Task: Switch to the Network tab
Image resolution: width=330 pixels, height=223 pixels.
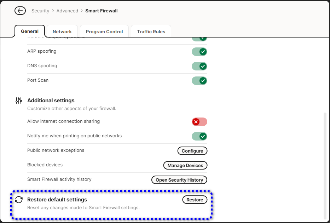Action: pos(62,32)
